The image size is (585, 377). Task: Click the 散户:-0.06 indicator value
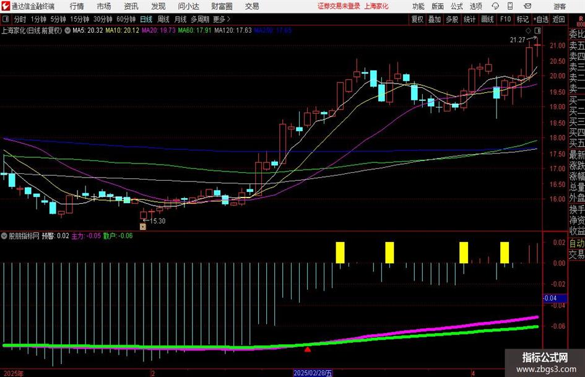pyautogui.click(x=118, y=236)
